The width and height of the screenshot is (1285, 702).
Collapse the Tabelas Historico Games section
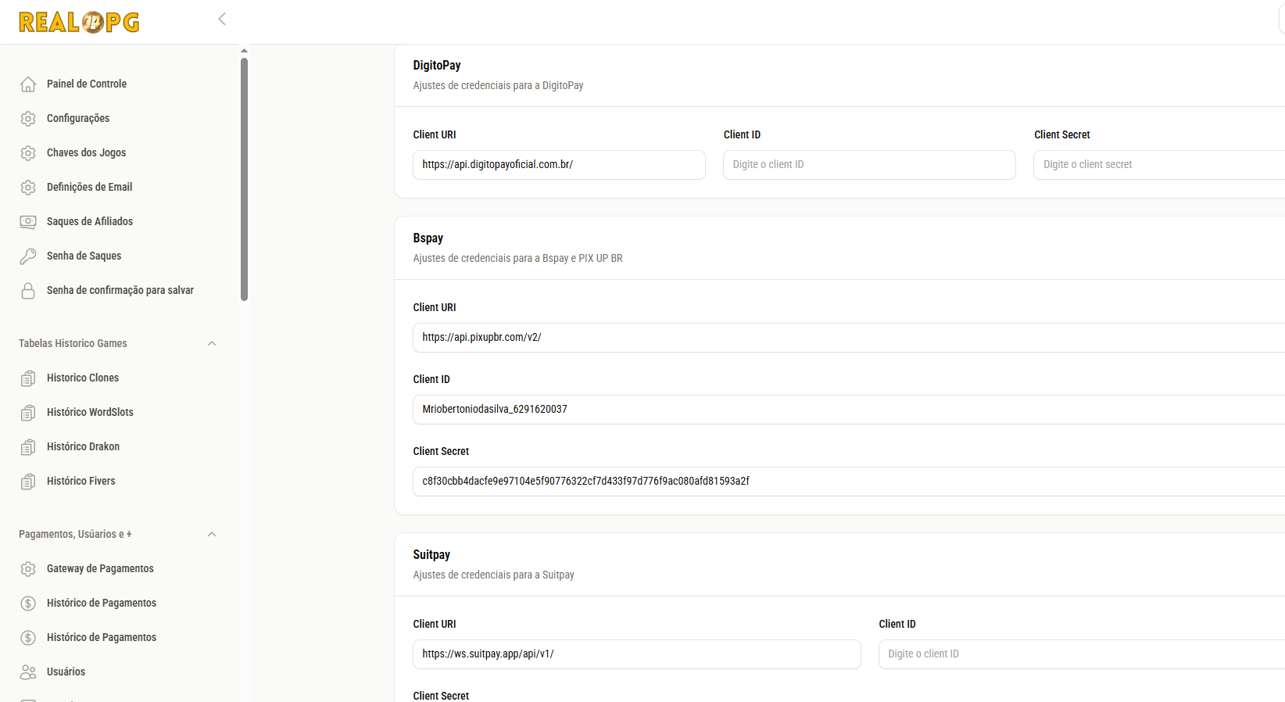tap(212, 344)
